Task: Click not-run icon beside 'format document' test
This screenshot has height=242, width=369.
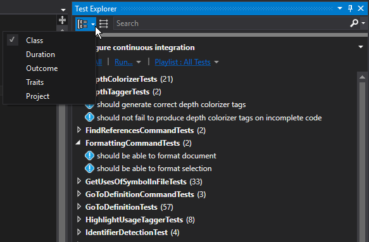Action: 89,156
